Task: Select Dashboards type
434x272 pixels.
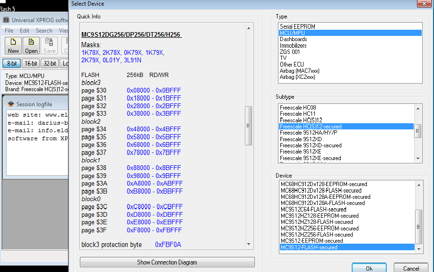Action: (x=350, y=39)
